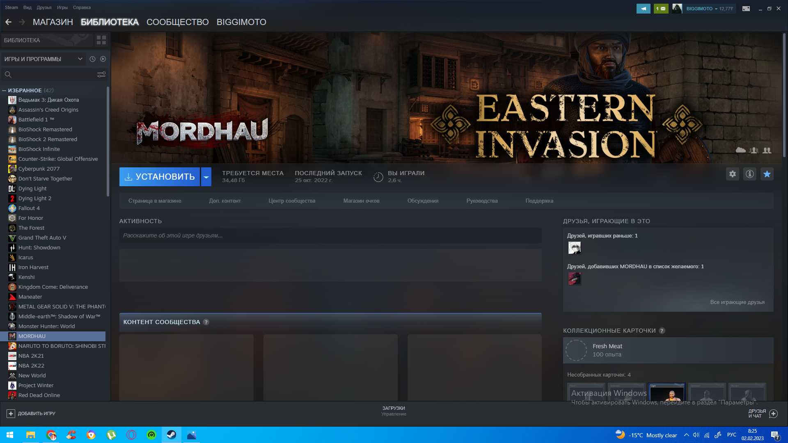This screenshot has width=788, height=443.
Task: Toggle ready-to-play filter icon
Action: pyautogui.click(x=103, y=59)
